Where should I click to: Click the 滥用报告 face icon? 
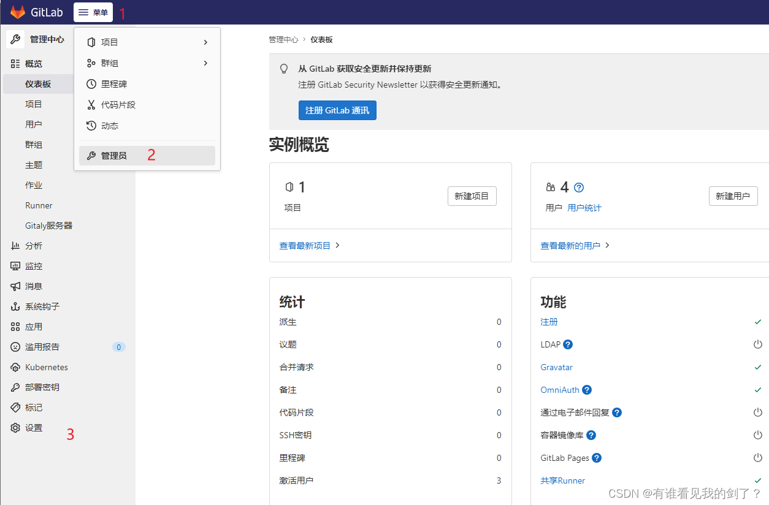[x=15, y=347]
